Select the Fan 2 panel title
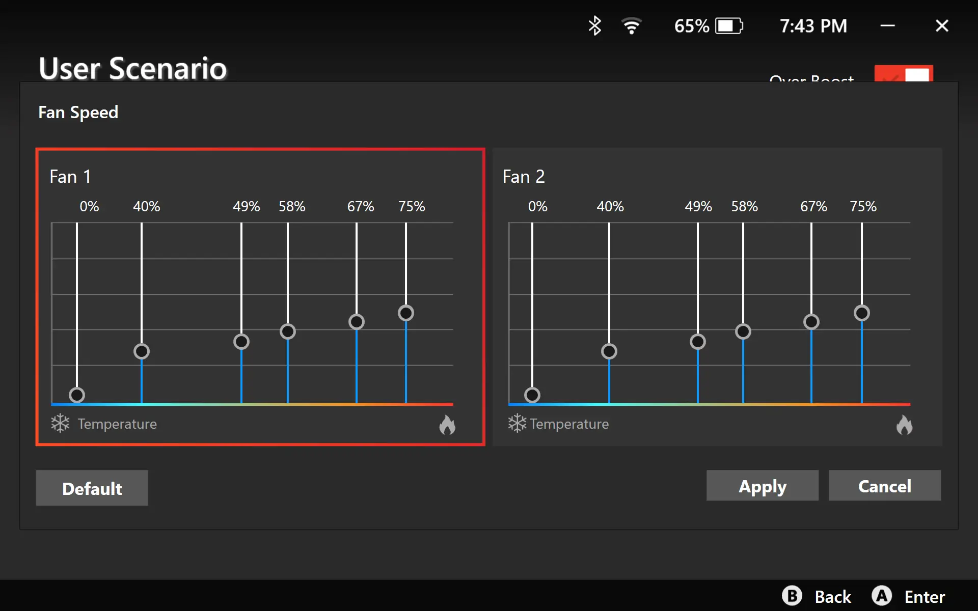Screen dimensions: 978x611 coord(524,177)
